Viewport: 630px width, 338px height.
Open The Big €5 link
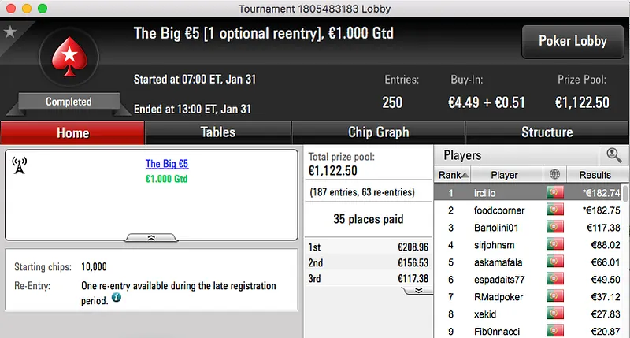click(167, 164)
